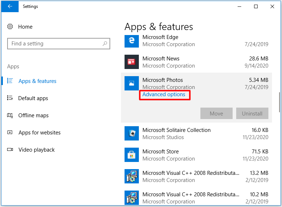
Task: Maximize the Settings window
Action: click(256, 6)
